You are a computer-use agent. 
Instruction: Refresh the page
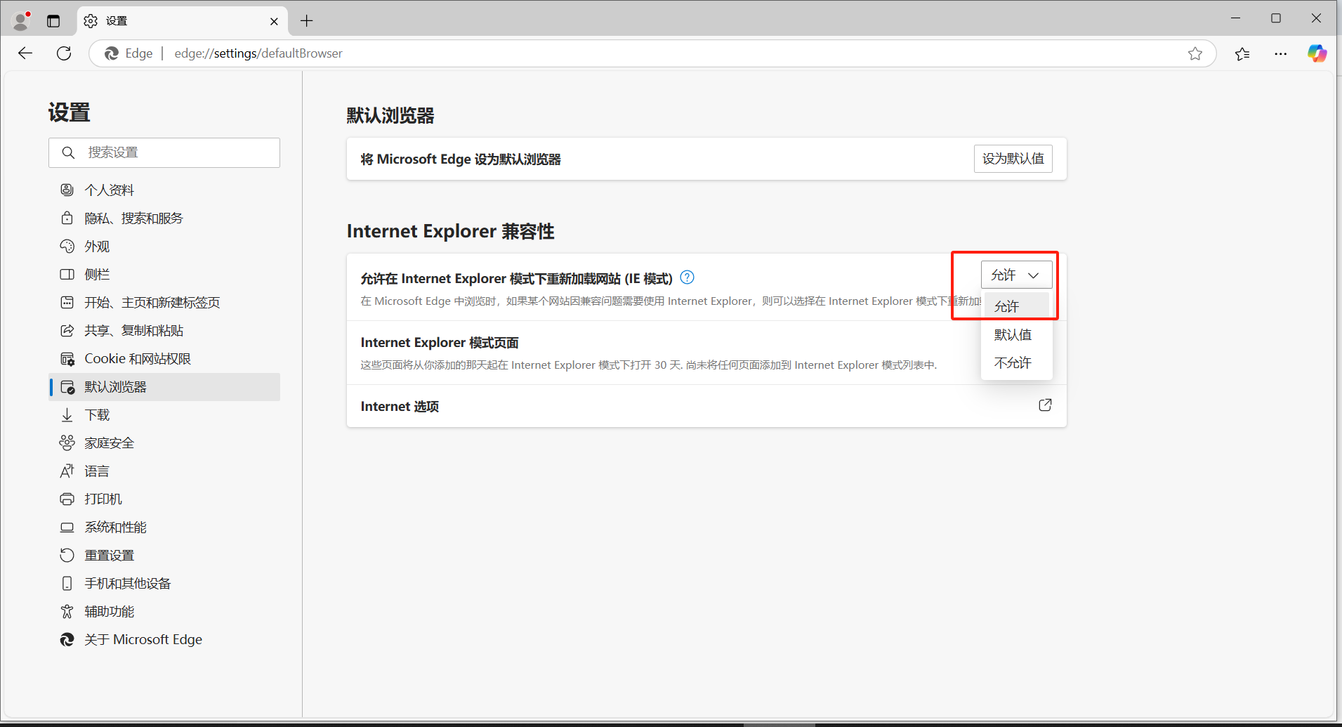pos(64,53)
